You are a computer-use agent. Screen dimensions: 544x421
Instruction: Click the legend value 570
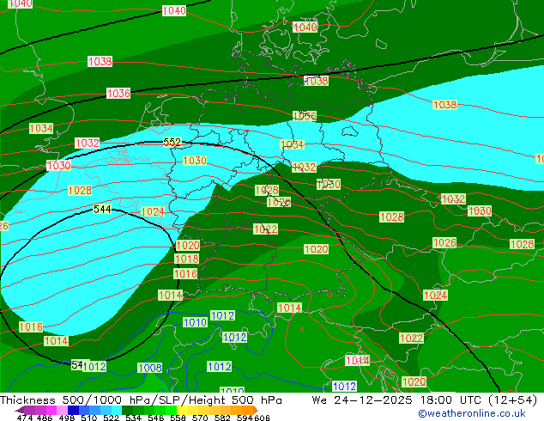200,418
